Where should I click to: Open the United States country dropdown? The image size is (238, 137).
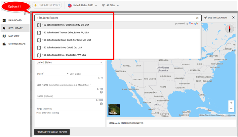[x=69, y=62]
